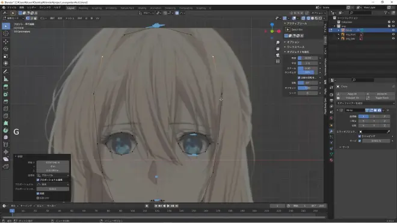Select the Move tool in left toolbar
This screenshot has height=223, width=397.
(x=6, y=41)
